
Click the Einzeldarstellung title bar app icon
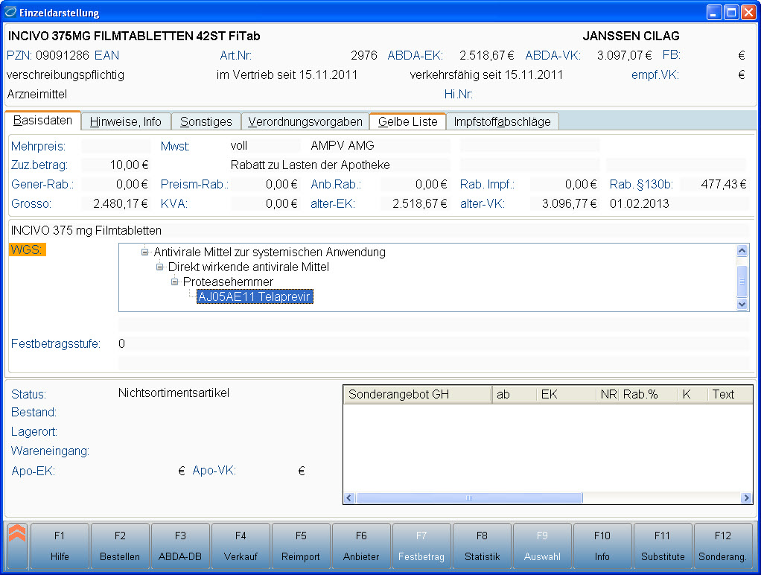pos(10,12)
